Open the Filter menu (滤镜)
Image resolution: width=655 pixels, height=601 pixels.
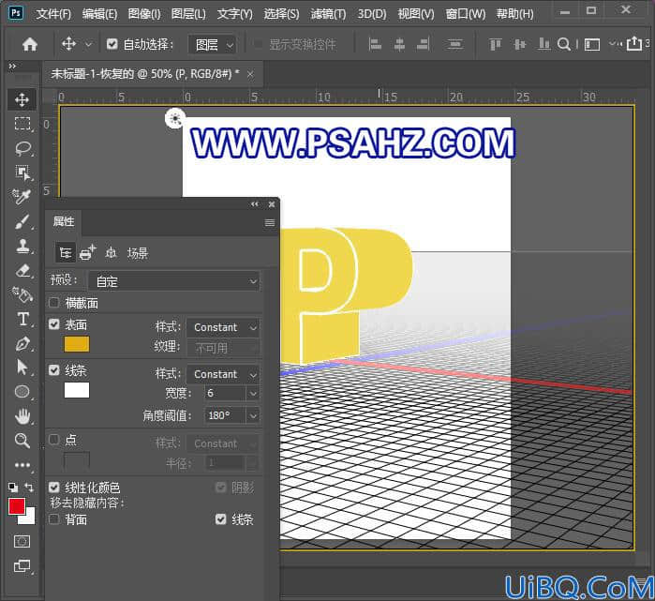(328, 14)
